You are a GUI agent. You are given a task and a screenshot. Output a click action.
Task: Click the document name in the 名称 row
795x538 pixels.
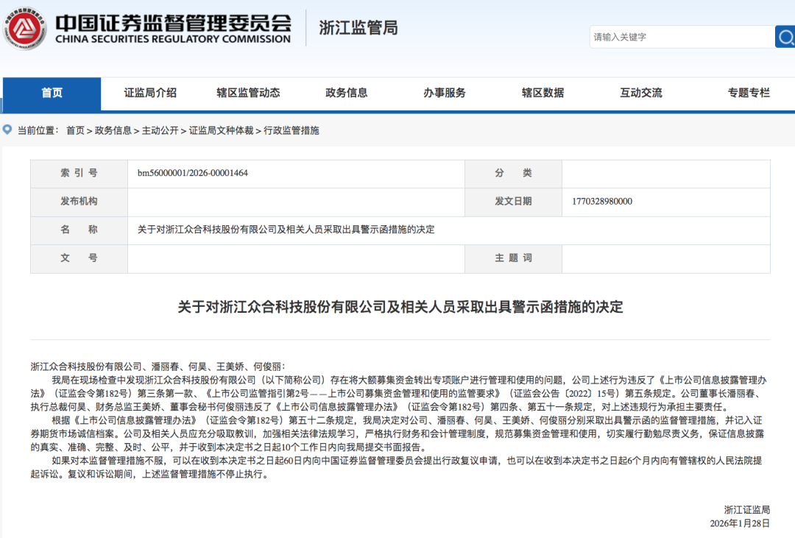(286, 229)
